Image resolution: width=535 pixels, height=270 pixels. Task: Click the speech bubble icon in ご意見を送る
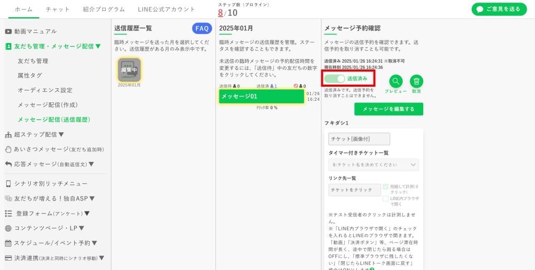(480, 9)
